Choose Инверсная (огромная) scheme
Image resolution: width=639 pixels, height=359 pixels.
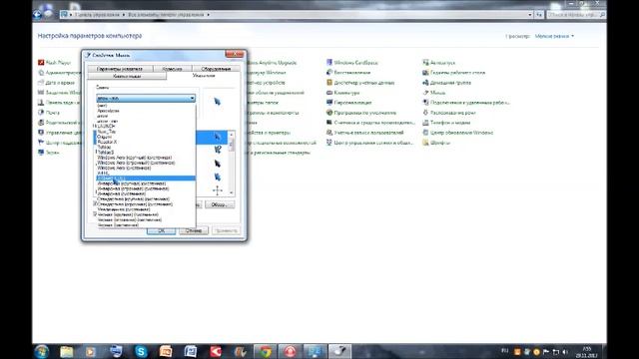[x=146, y=188]
